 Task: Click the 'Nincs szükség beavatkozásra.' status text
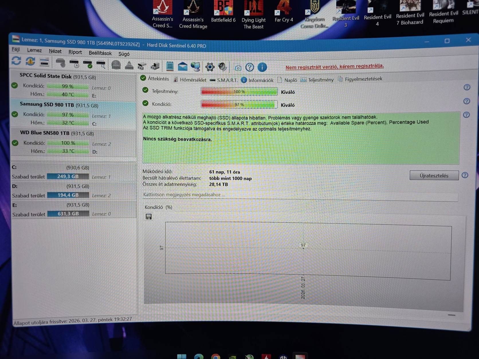click(x=177, y=139)
